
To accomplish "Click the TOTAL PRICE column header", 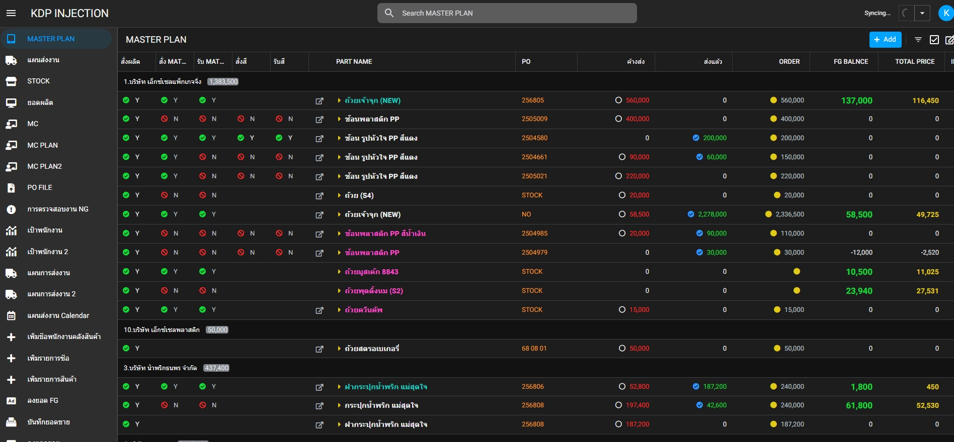I will click(x=914, y=62).
